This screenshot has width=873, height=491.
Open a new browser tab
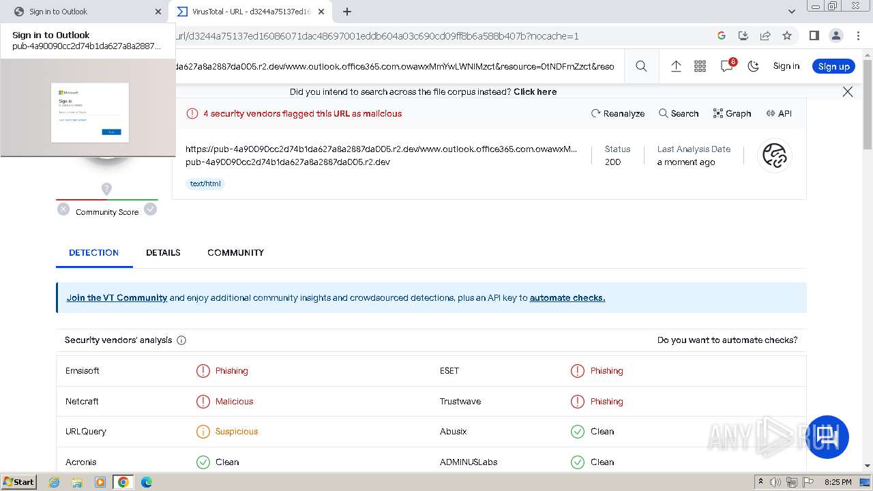tap(347, 12)
